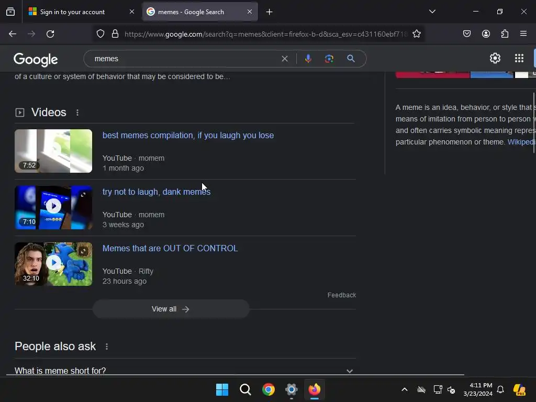Switch to the memes - Google Search tab

(200, 12)
